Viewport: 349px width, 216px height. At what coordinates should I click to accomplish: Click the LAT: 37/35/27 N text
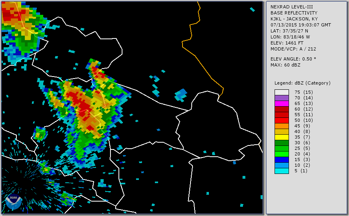click(289, 31)
